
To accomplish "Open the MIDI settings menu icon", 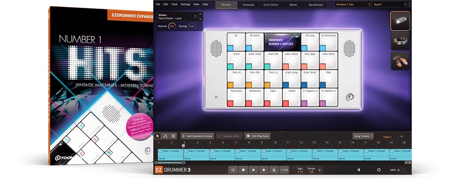I will 398,170.
